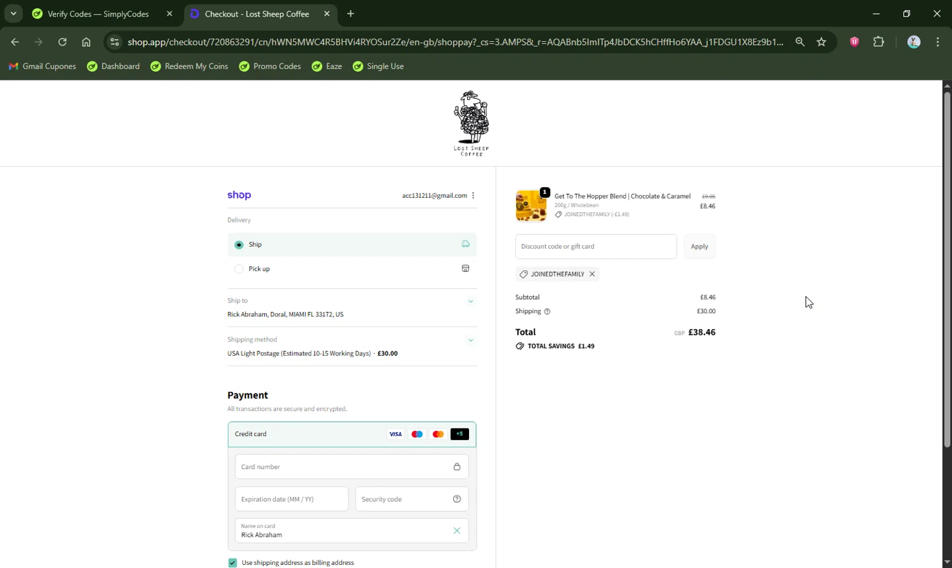
Task: Click the Hopper Blend product thumbnail
Action: coord(531,205)
